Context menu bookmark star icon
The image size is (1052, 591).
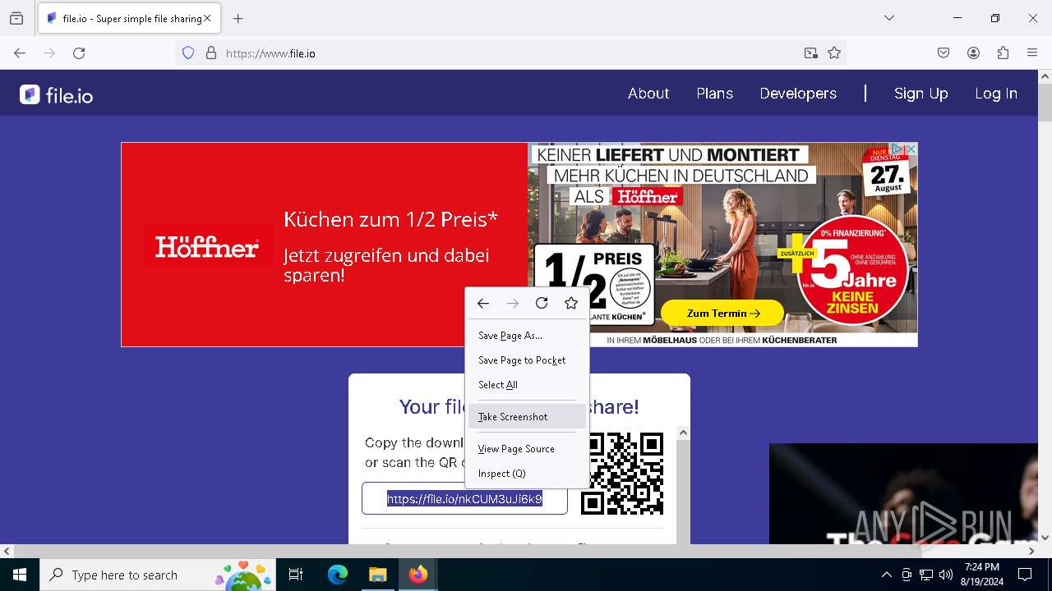tap(571, 304)
